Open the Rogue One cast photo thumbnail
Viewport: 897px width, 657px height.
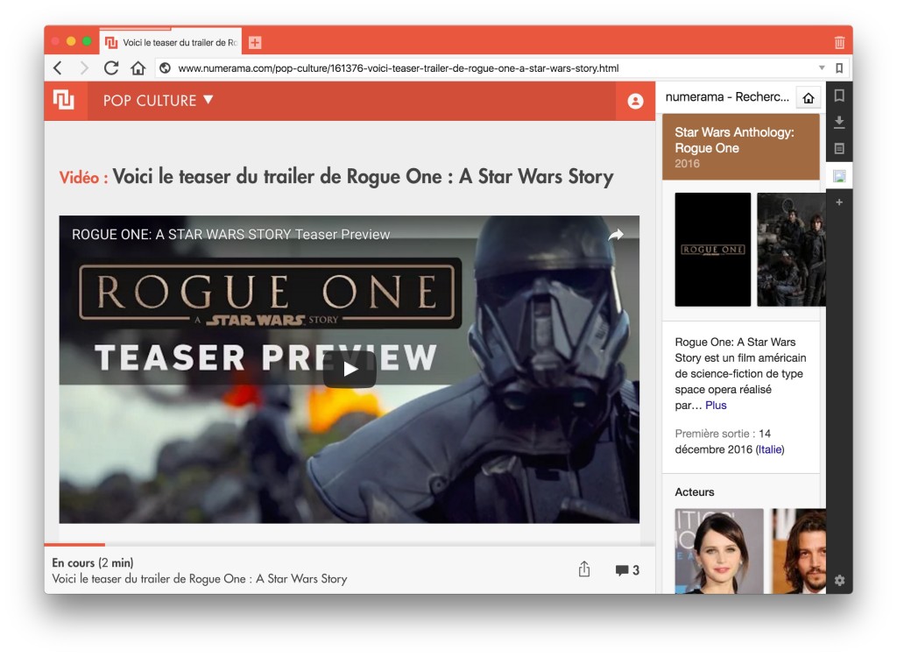pos(791,249)
